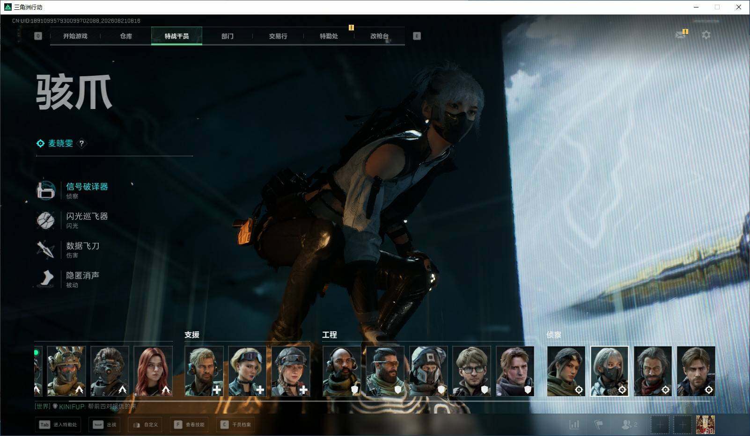Click the second empty squad slot plus
This screenshot has width=750, height=436.
(683, 425)
